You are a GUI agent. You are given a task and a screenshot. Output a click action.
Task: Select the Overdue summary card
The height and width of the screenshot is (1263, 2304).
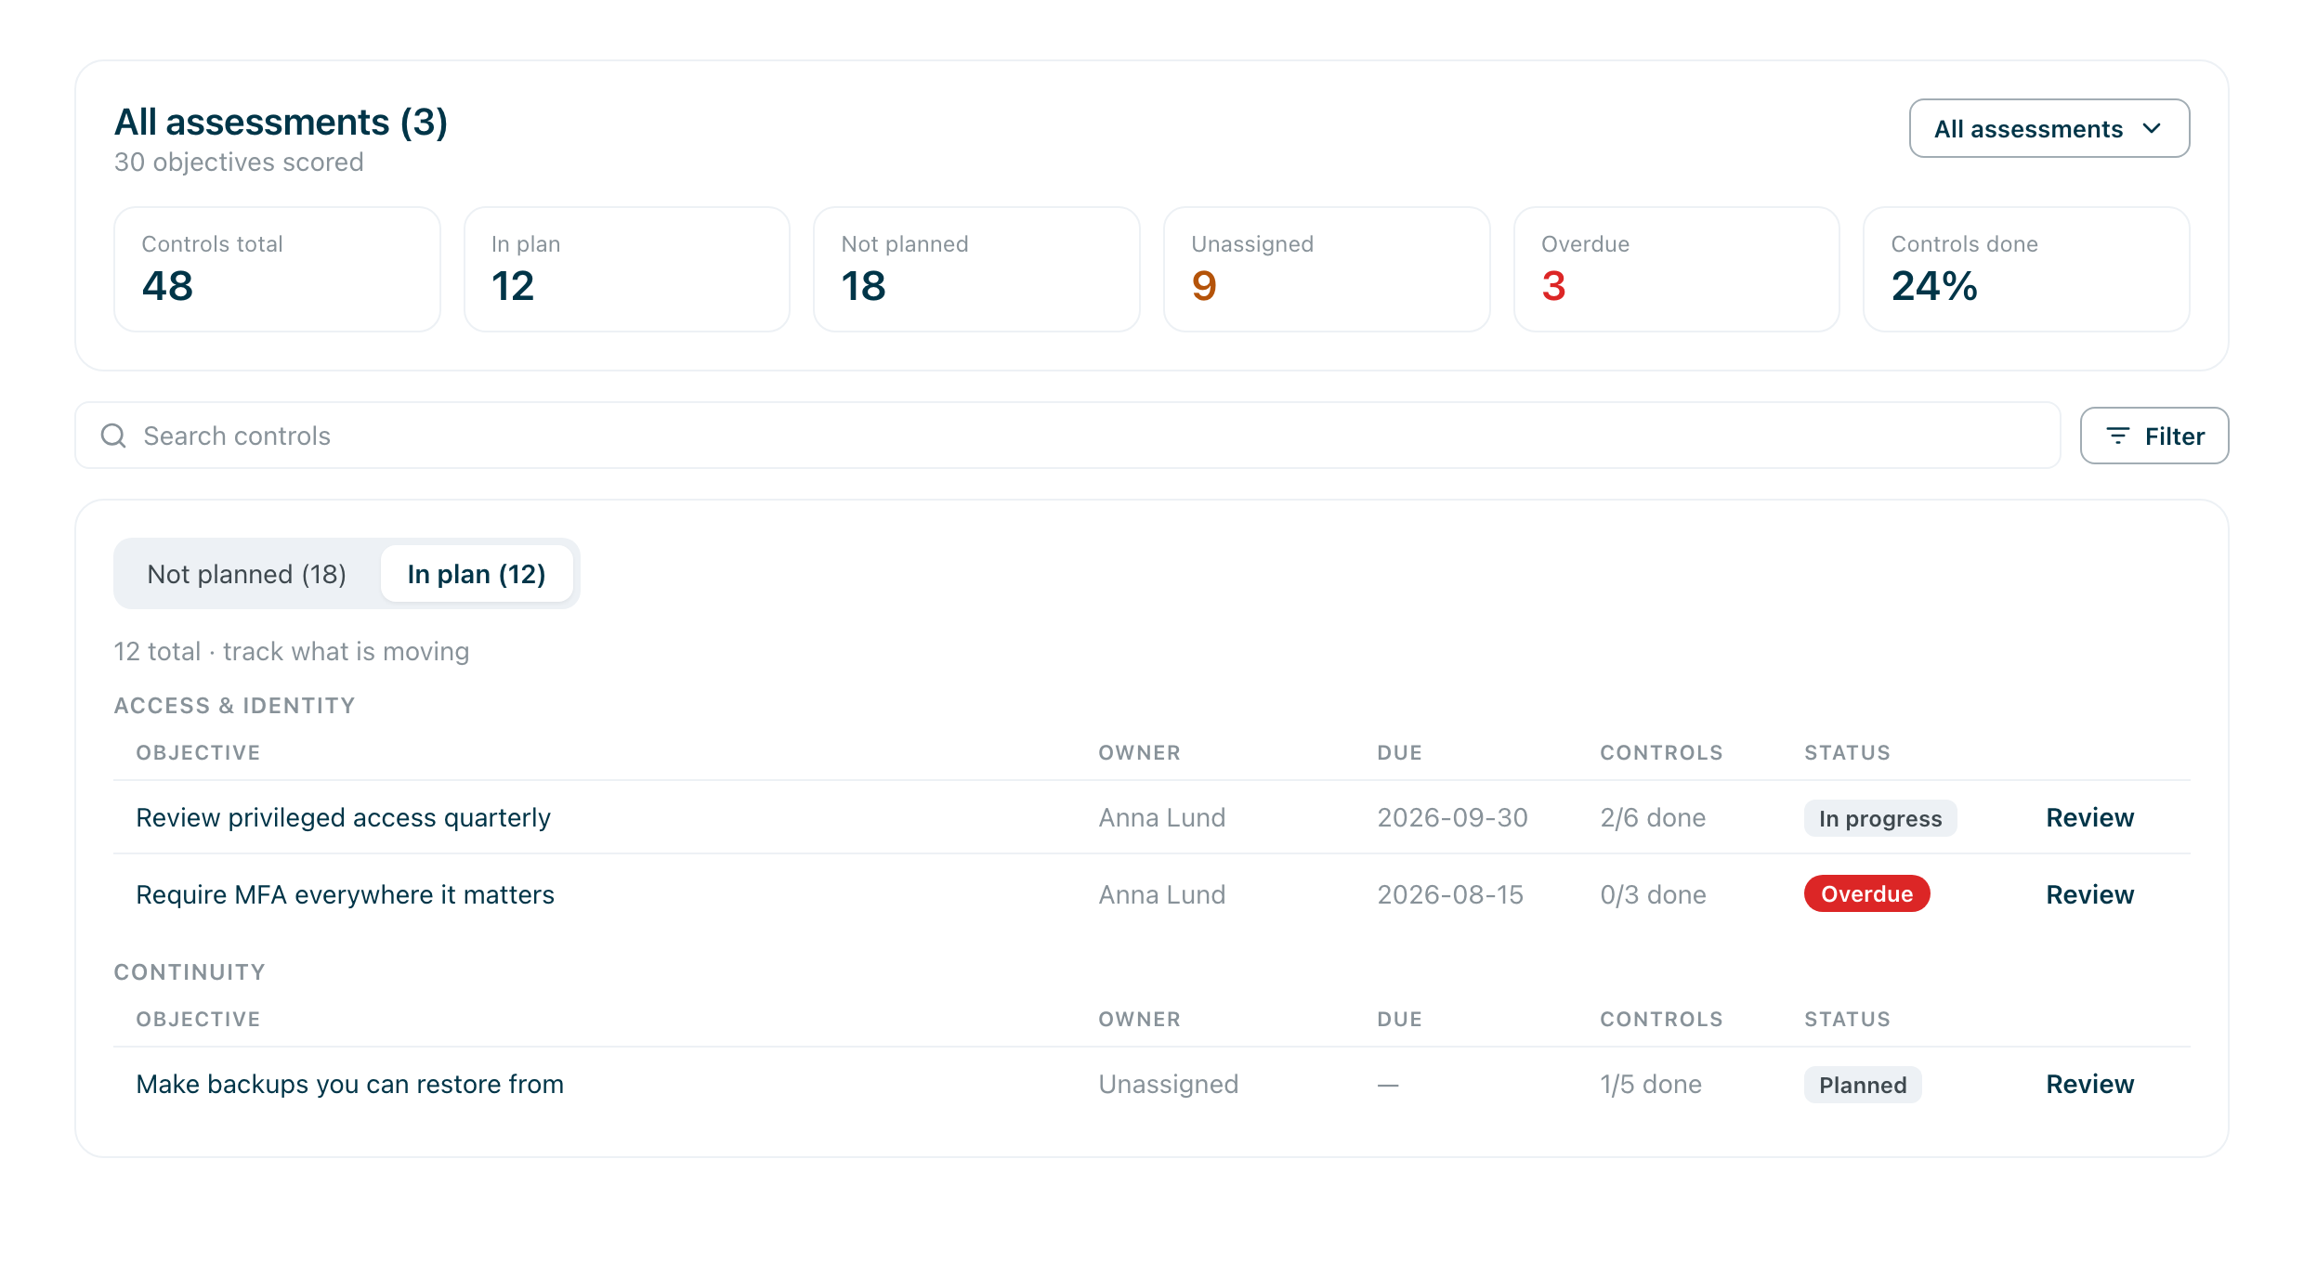1677,269
